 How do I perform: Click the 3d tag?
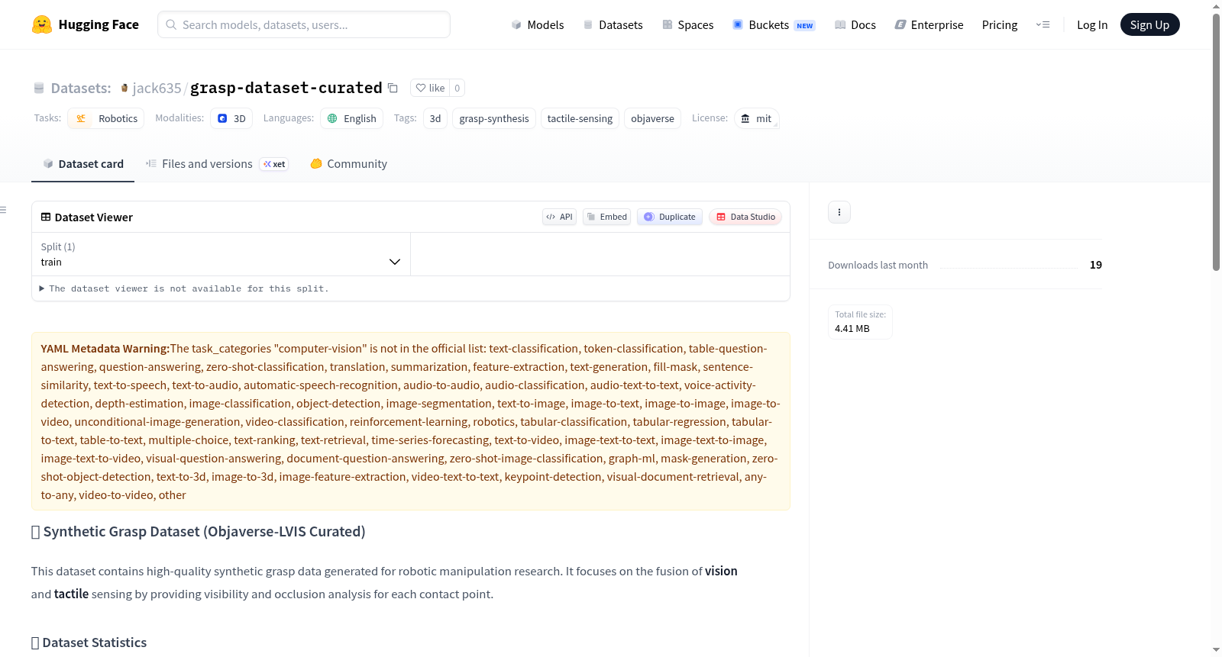point(435,118)
